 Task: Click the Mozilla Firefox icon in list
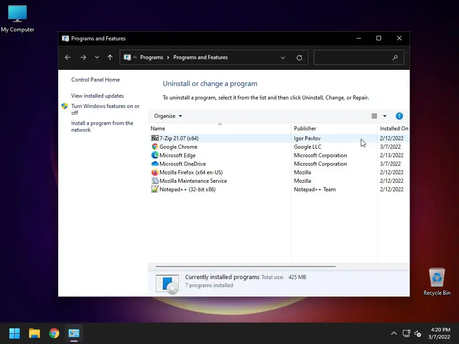155,172
